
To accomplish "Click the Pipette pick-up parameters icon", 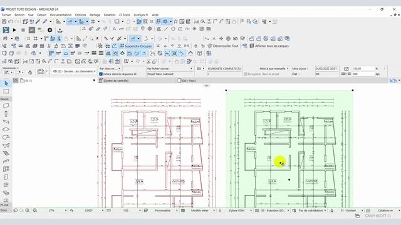I will click(38, 22).
